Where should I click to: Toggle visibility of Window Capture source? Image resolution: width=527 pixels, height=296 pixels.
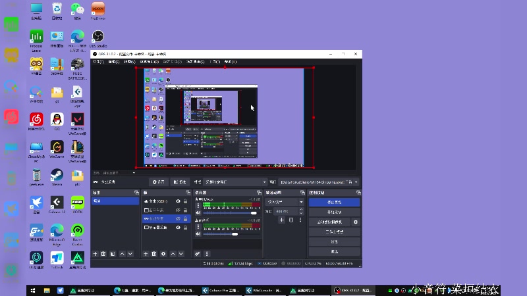[x=178, y=210]
